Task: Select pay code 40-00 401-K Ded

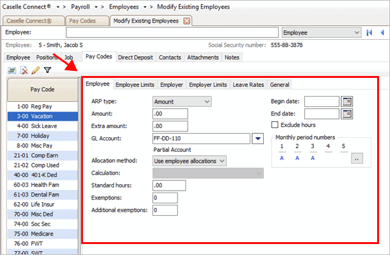Action: 42,175
